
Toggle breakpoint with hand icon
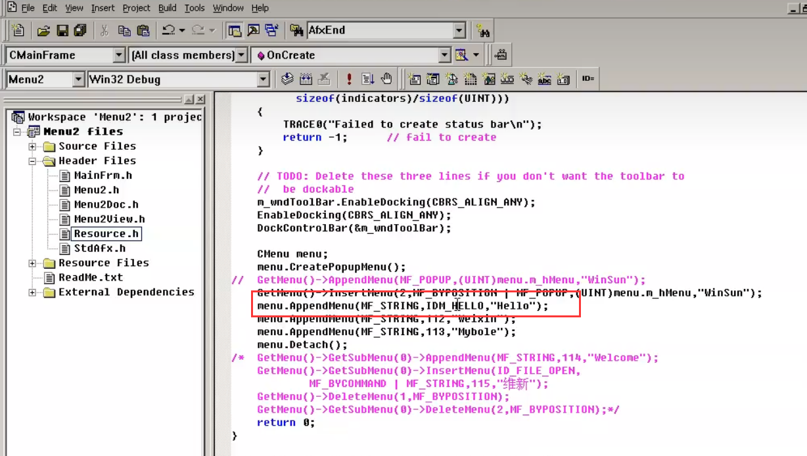pyautogui.click(x=386, y=80)
